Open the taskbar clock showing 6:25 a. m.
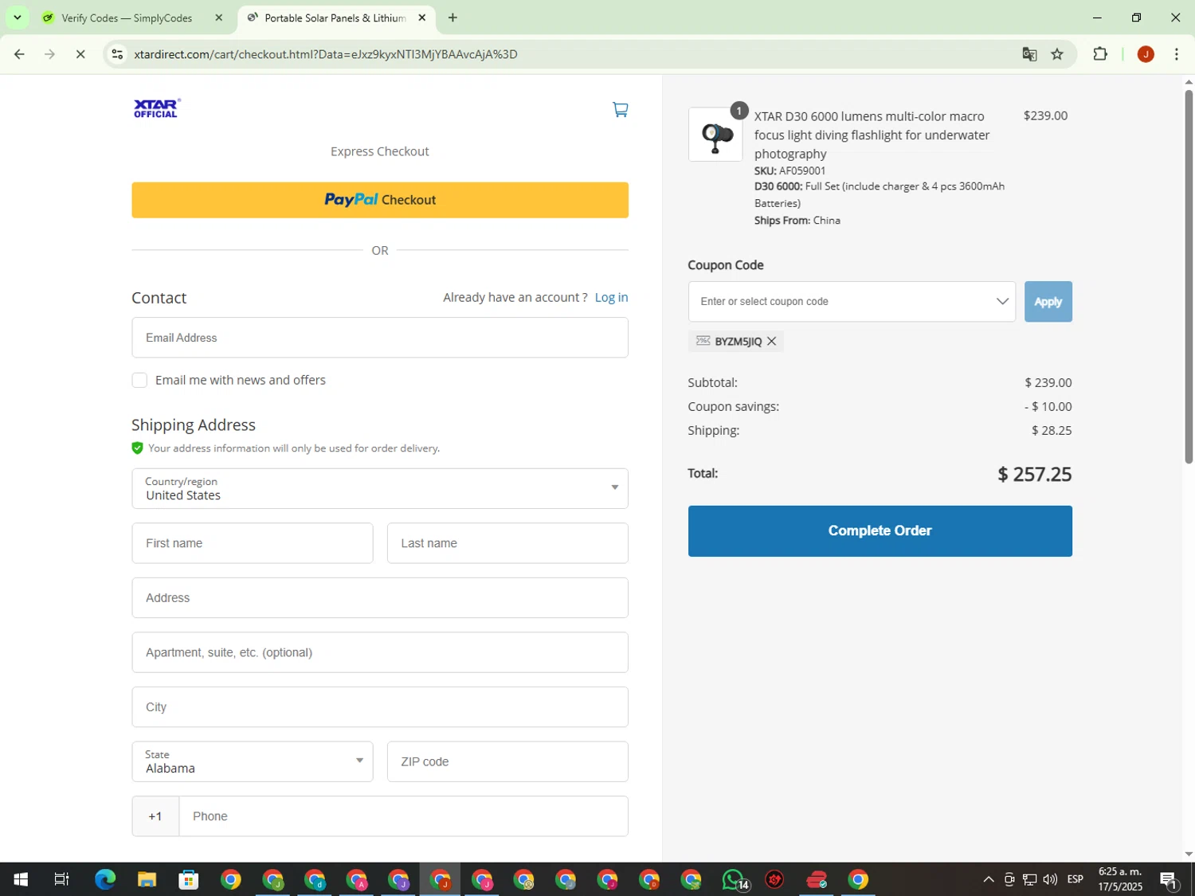 pos(1120,879)
